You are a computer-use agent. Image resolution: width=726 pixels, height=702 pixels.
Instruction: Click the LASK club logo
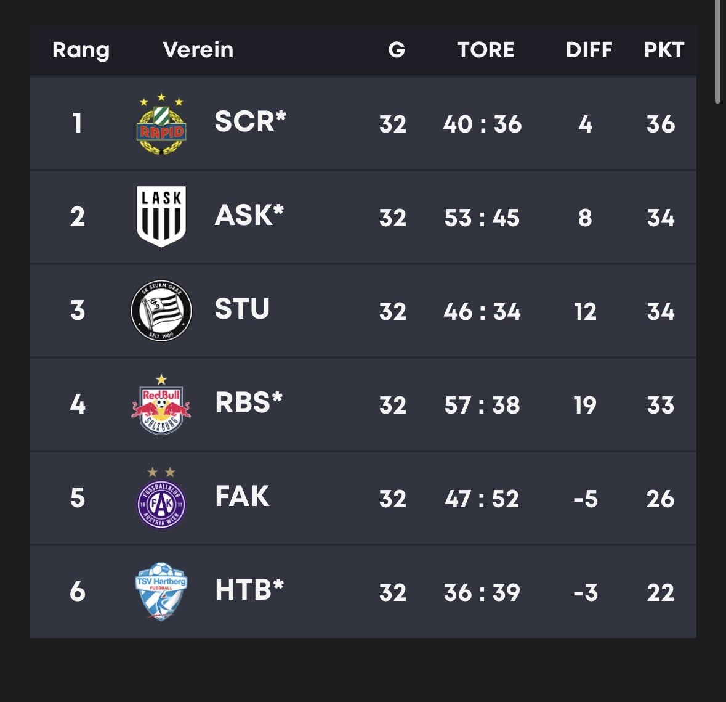[x=161, y=217]
